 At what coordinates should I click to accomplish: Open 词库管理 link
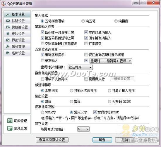point(20,121)
